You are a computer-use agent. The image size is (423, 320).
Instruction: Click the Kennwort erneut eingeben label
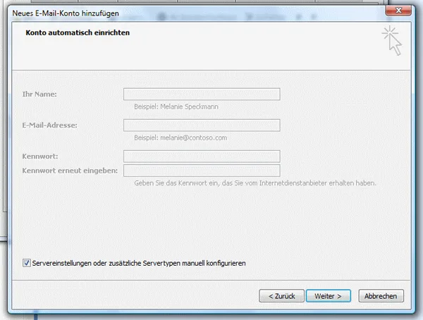pyautogui.click(x=70, y=171)
